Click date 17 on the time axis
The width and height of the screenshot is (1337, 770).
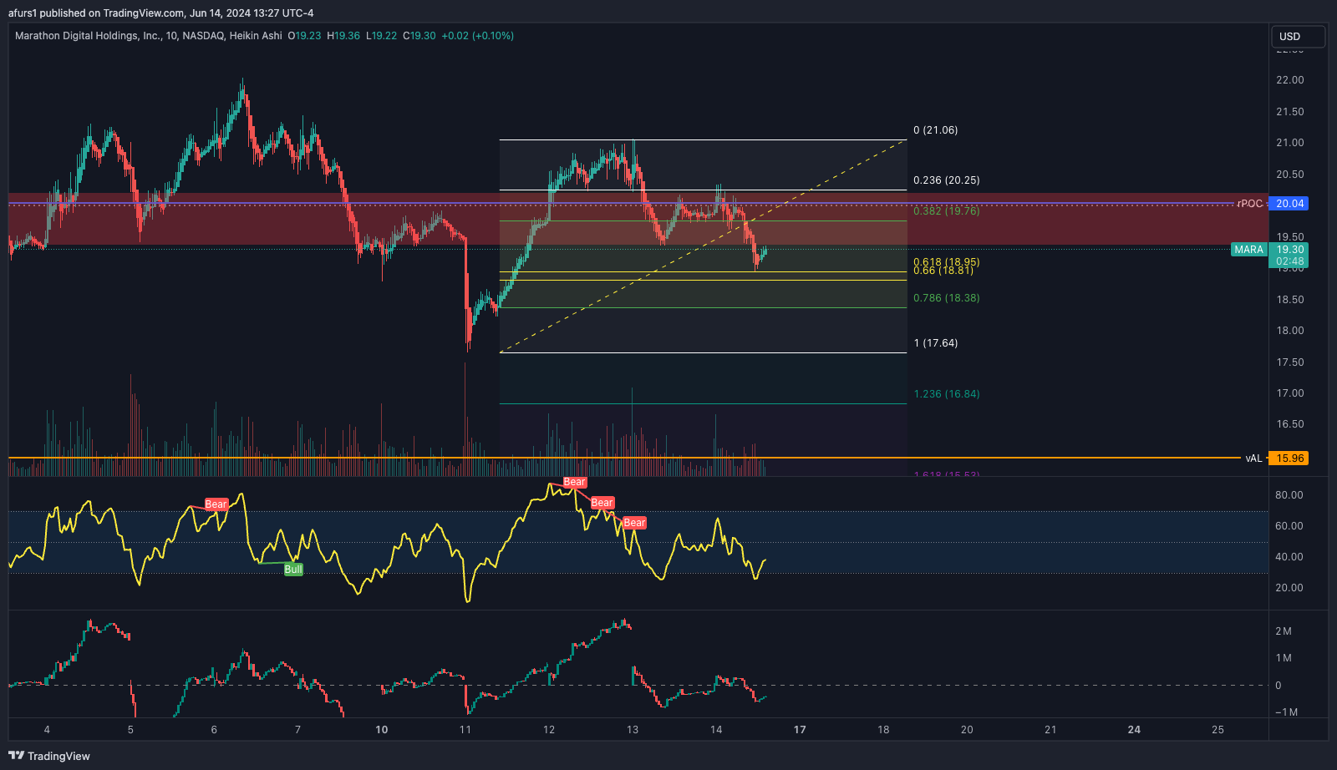coord(800,730)
